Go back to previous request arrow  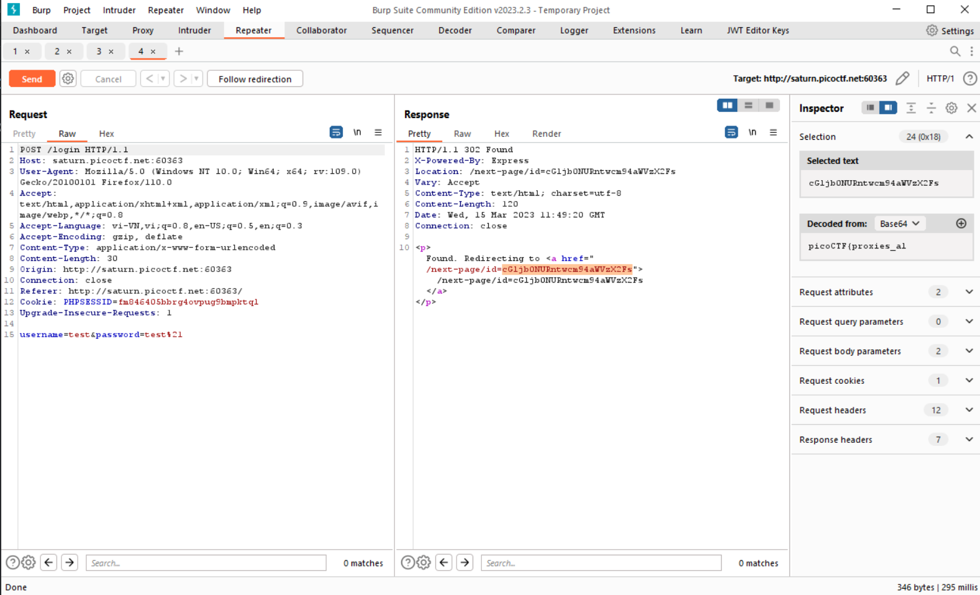149,79
